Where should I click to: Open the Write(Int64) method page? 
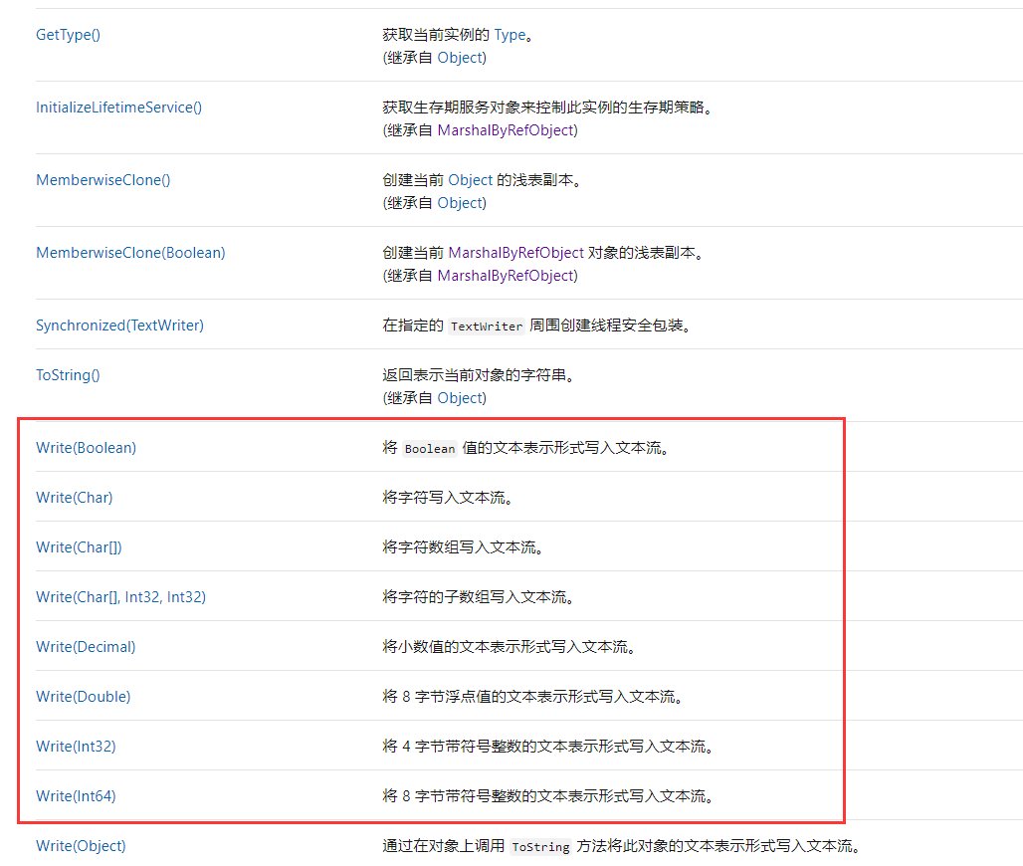[77, 795]
